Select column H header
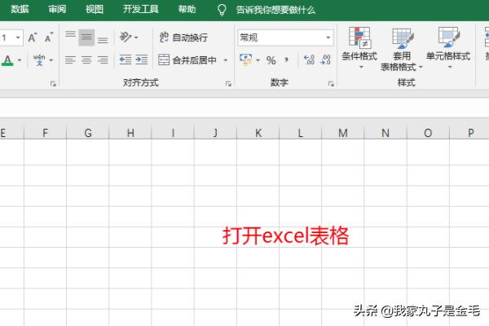The height and width of the screenshot is (326, 489). pyautogui.click(x=130, y=133)
